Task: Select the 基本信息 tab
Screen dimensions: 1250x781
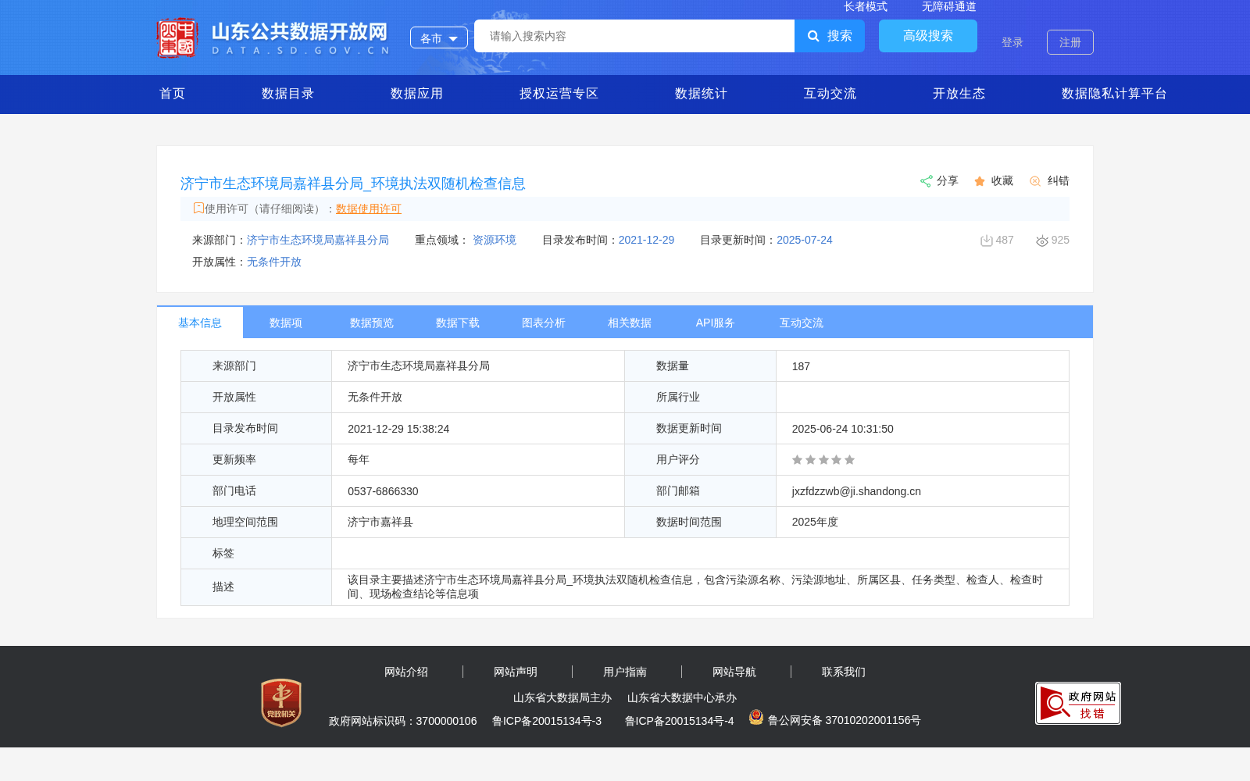Action: [x=200, y=323]
